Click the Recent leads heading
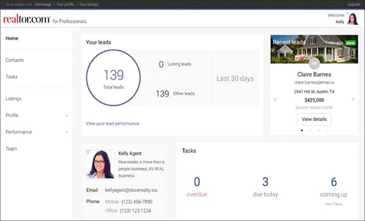Screen dimensions: 365x221 (x=288, y=42)
